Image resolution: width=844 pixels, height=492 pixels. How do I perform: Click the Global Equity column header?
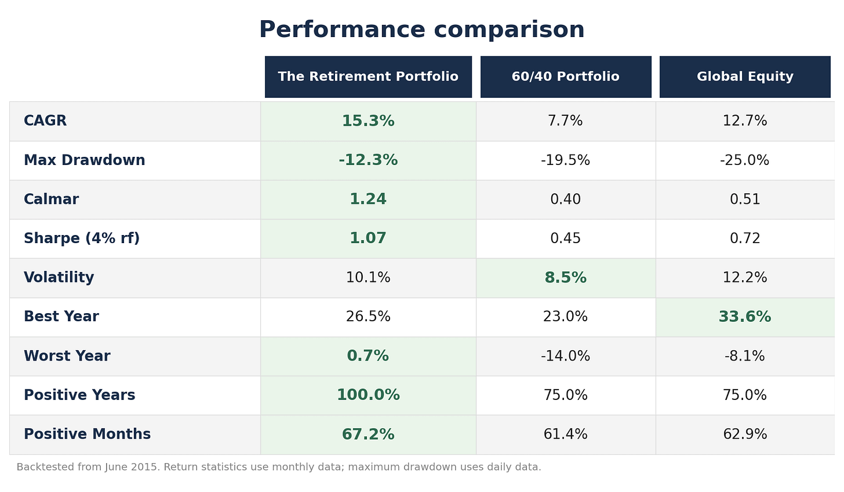(745, 77)
